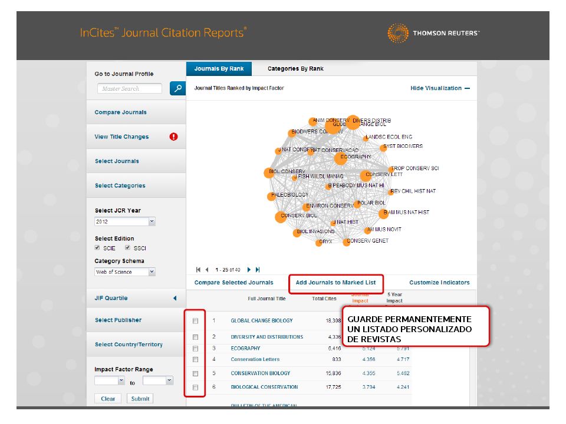This screenshot has height=424, width=566.
Task: Check the box for Conservation Biology row
Action: coord(195,373)
